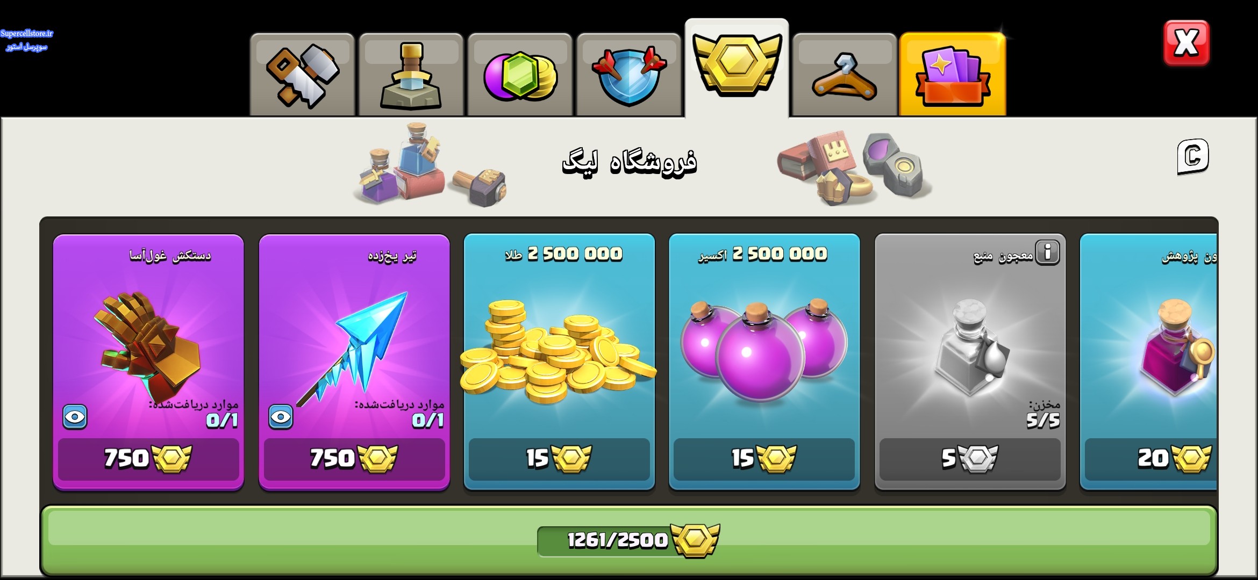Click the C currency icon top right
Viewport: 1258px width, 580px height.
1193,157
